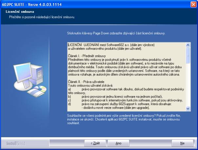Click the license scrollbar down arrow
This screenshot has height=150, width=198.
188,108
